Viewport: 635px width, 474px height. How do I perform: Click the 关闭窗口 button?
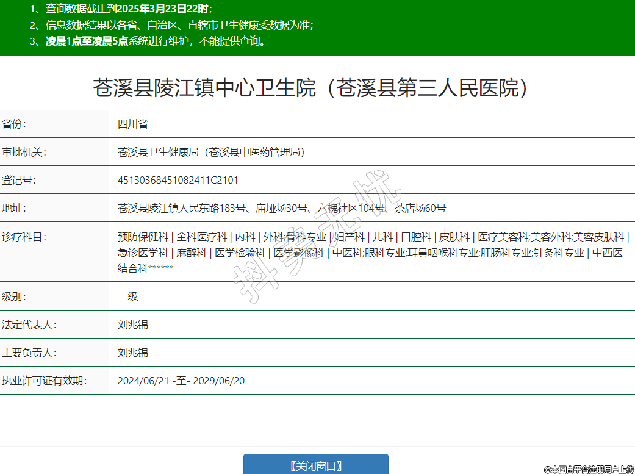(315, 465)
